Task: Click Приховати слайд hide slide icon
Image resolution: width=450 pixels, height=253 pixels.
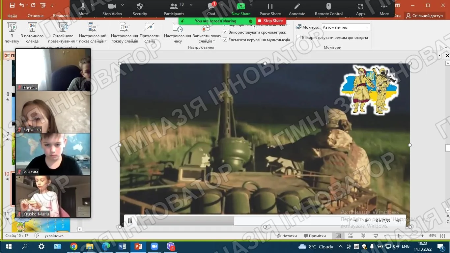Action: 150,27
